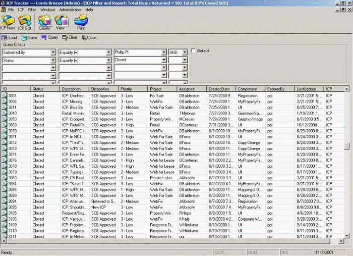This screenshot has width=353, height=256.
Task: Click the Print icon
Action: coord(81,23)
